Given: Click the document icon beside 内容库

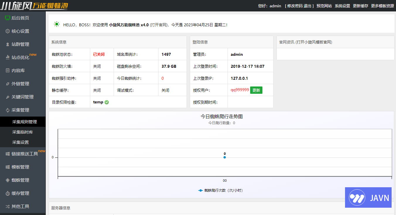Looking at the screenshot, I should tap(8, 70).
